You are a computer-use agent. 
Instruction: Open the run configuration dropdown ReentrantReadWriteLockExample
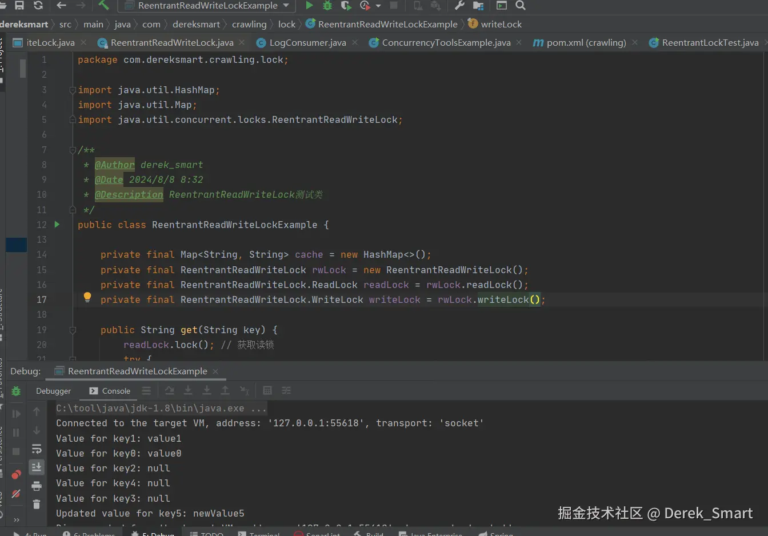(x=207, y=5)
